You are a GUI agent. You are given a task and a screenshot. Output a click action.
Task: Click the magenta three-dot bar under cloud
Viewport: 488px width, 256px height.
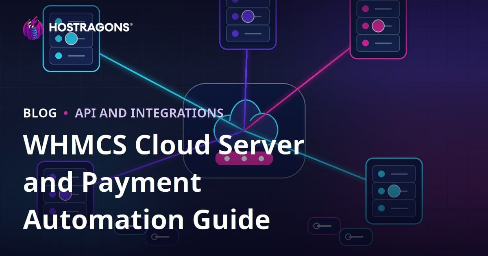tap(244, 158)
